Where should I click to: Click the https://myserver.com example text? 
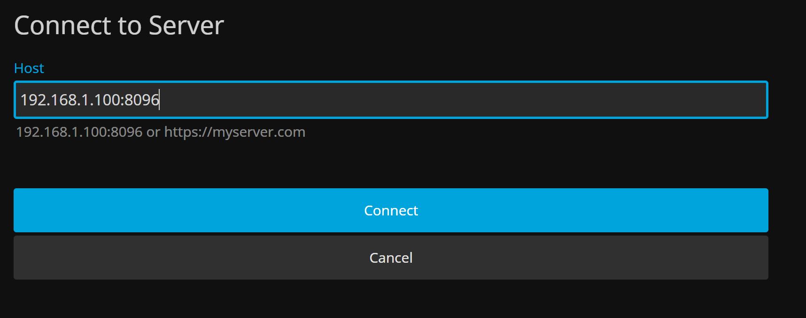(234, 132)
